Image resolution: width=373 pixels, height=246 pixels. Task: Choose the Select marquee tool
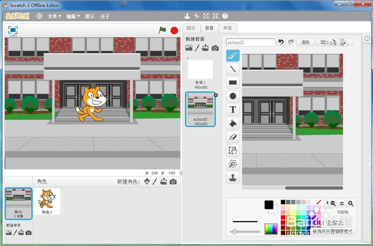233,150
